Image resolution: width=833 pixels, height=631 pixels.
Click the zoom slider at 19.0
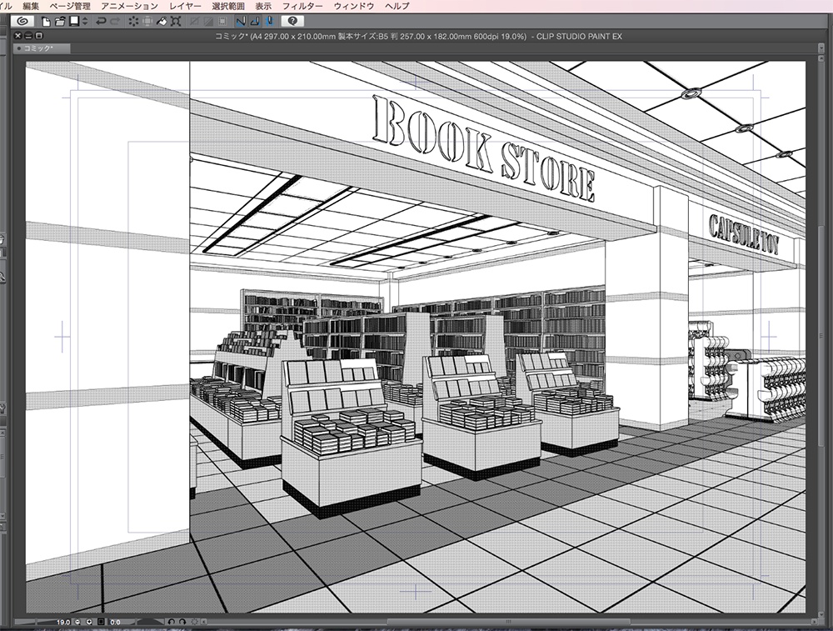pos(44,622)
